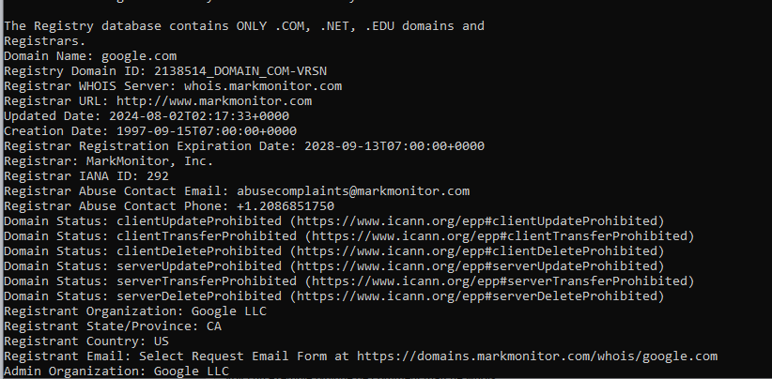Click the google.com domain name value
The width and height of the screenshot is (772, 379).
pos(139,55)
